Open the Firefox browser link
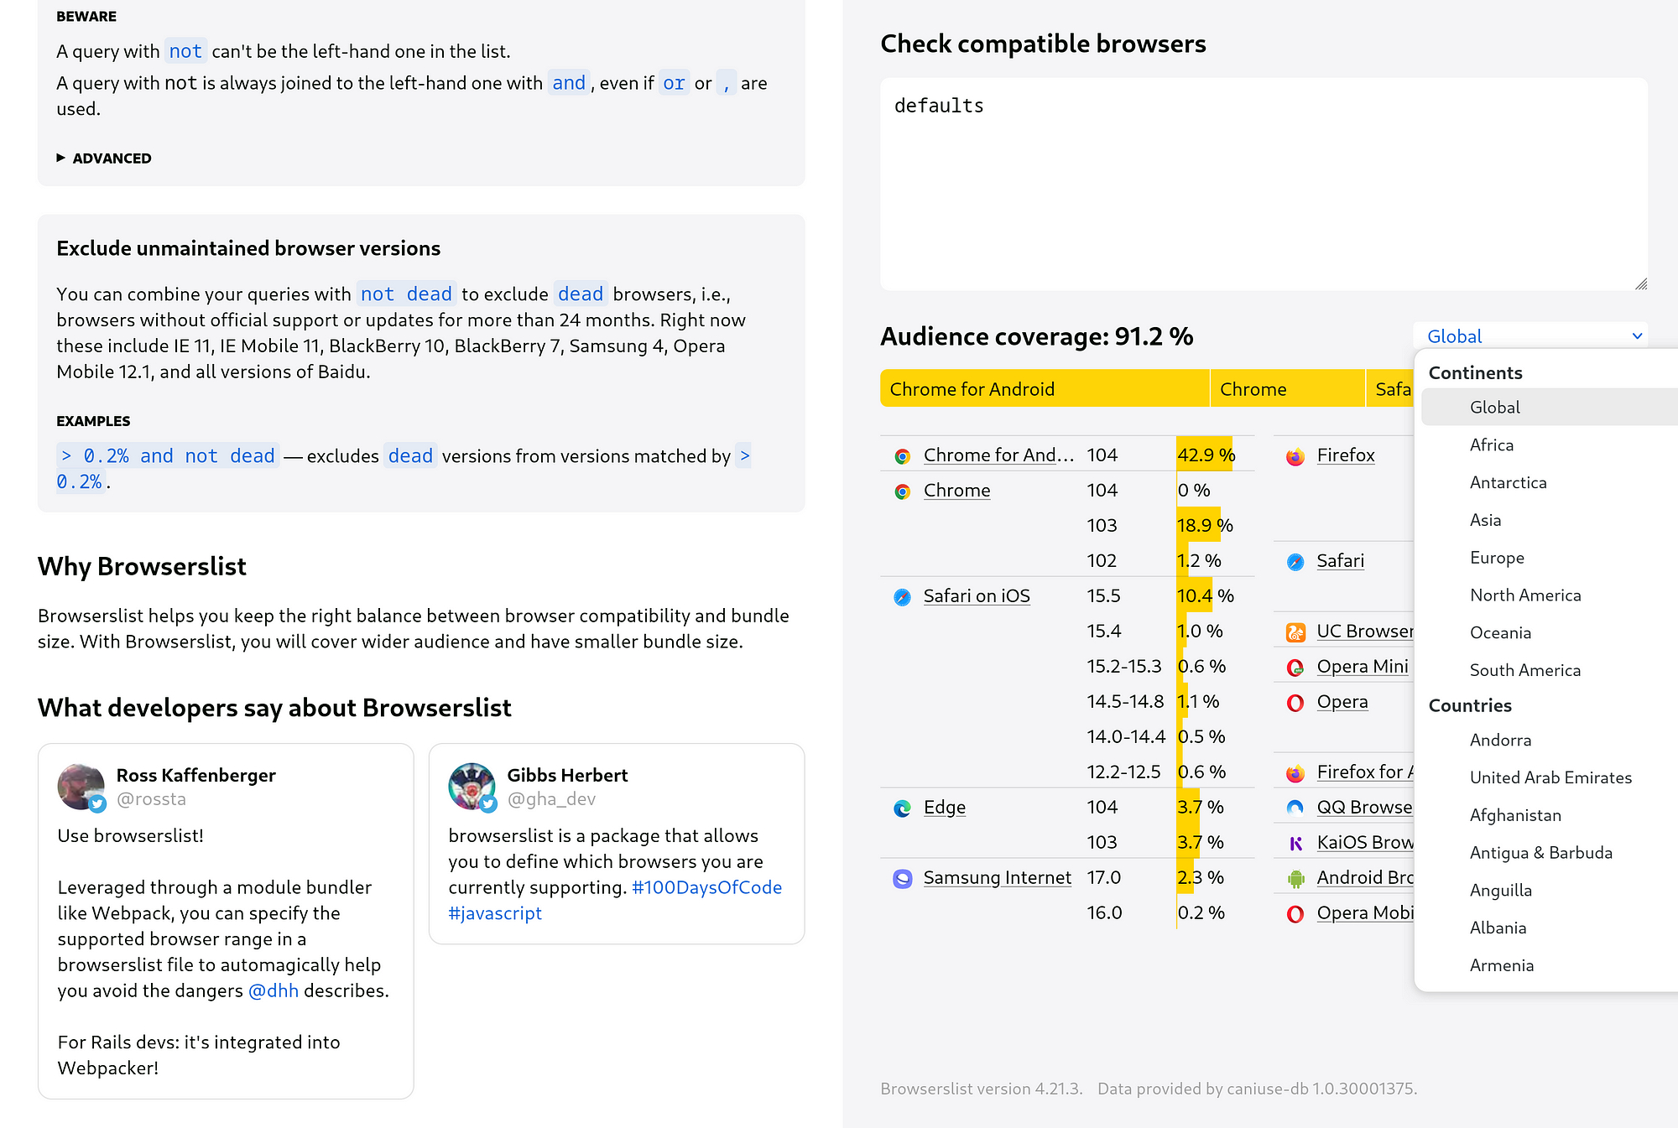Image resolution: width=1678 pixels, height=1128 pixels. (1346, 455)
